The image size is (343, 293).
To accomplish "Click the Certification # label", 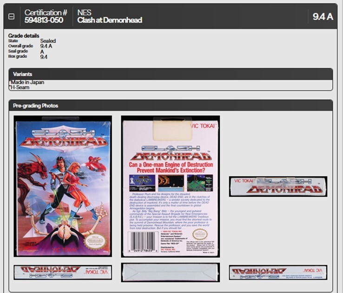I will coord(46,13).
